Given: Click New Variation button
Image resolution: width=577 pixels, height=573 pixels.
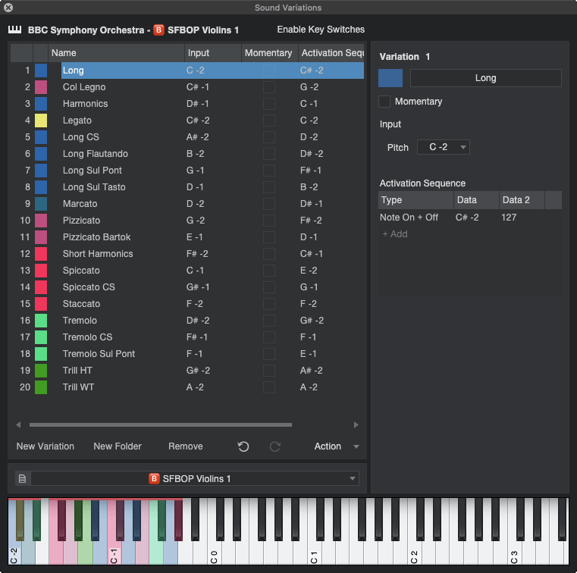Looking at the screenshot, I should [x=45, y=446].
